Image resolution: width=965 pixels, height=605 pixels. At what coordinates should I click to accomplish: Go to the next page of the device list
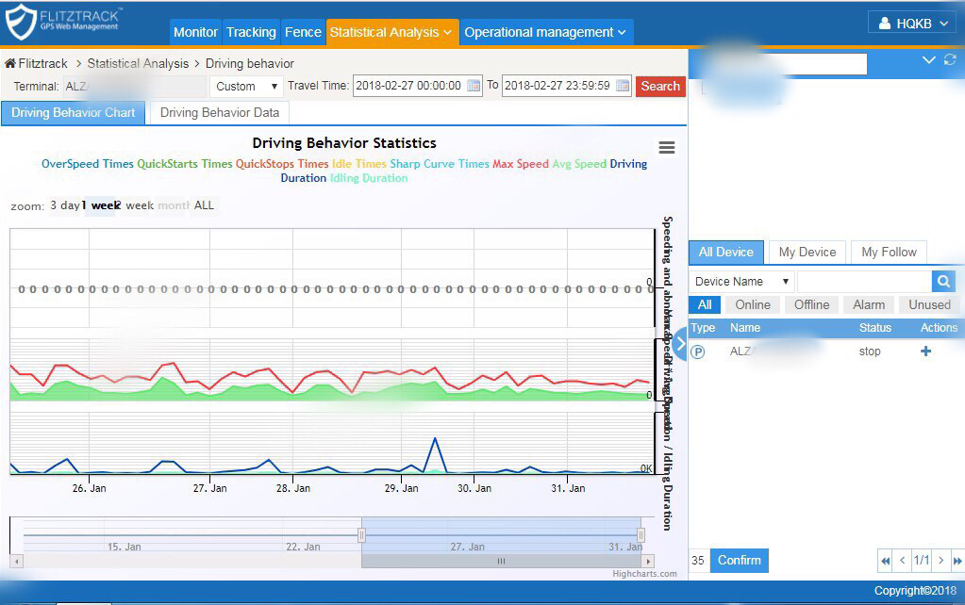(x=940, y=560)
